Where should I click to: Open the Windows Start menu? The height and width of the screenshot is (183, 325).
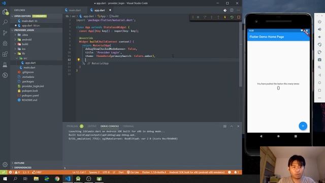pos(5,178)
